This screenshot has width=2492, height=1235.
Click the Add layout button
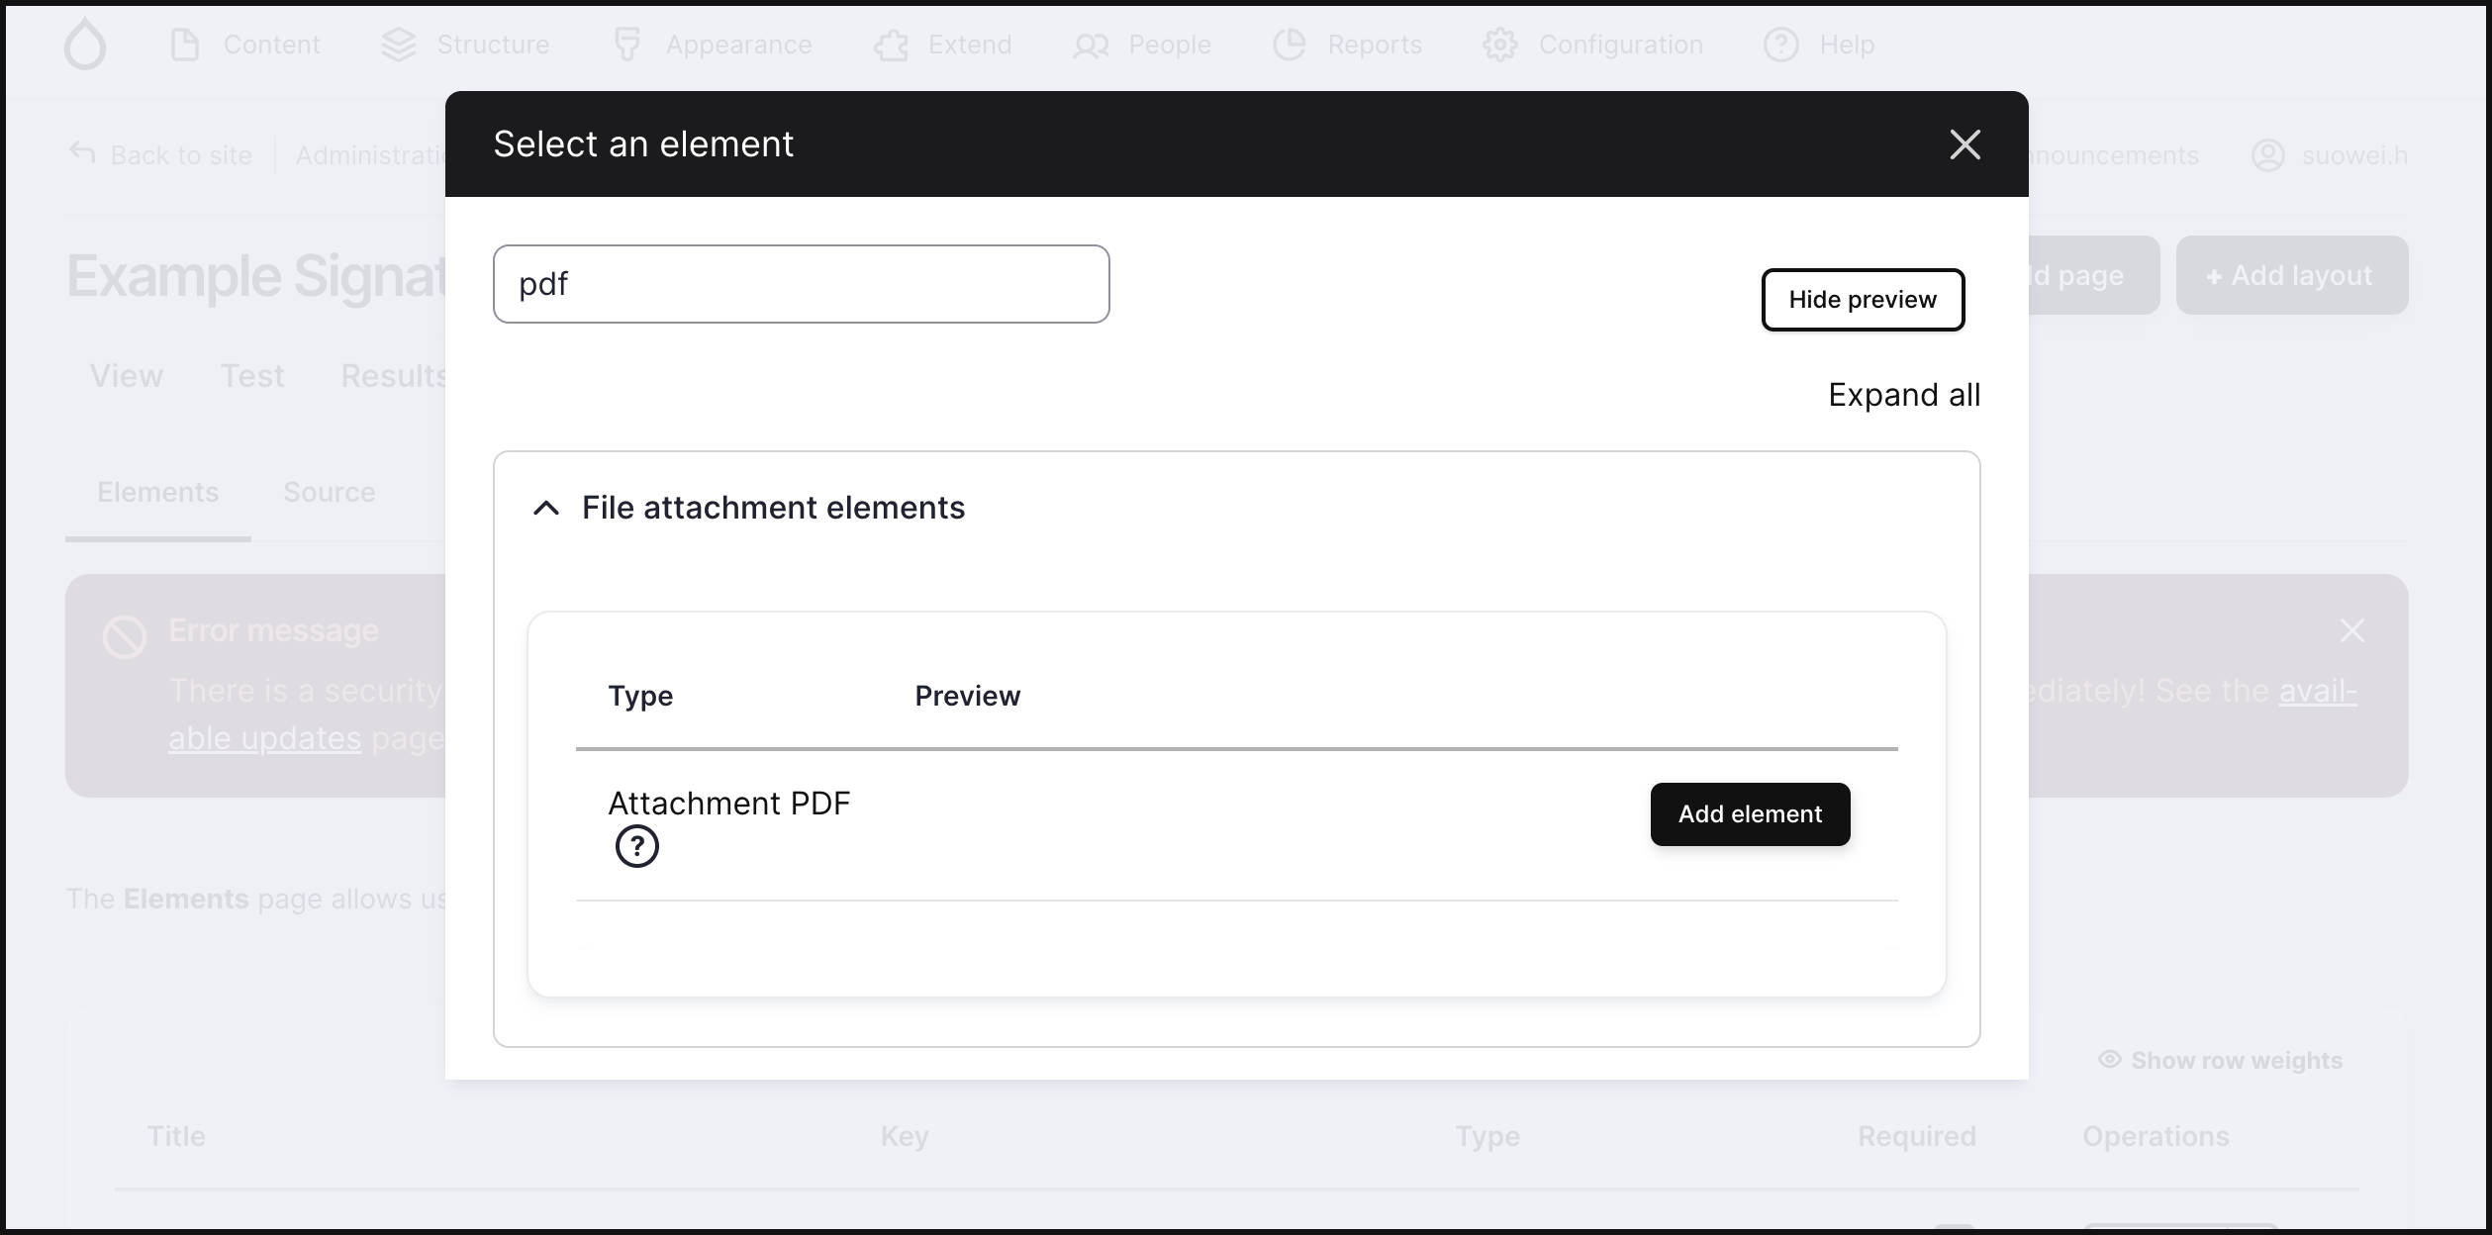[x=2290, y=275]
